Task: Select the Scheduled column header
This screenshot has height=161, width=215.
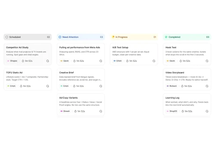Action: (28, 37)
